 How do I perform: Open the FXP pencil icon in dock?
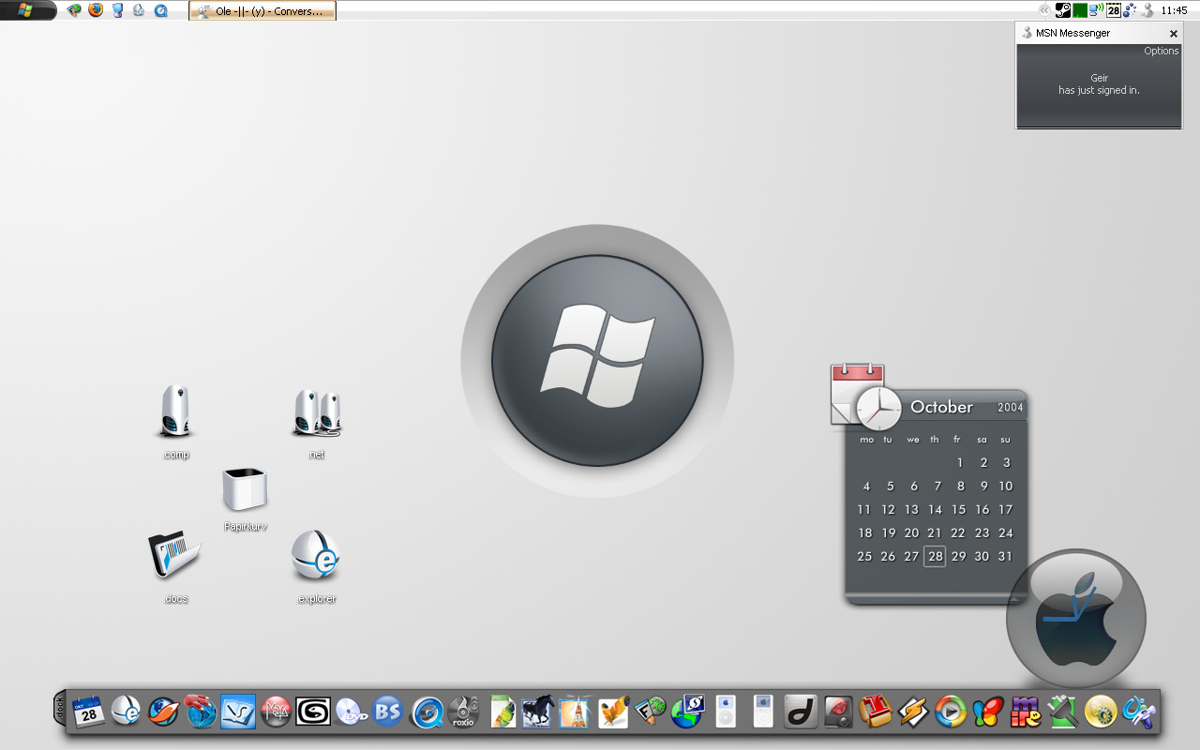pos(649,712)
